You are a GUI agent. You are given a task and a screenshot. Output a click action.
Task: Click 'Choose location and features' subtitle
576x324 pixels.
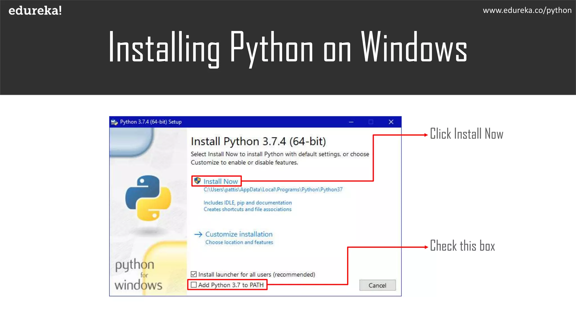tap(239, 242)
